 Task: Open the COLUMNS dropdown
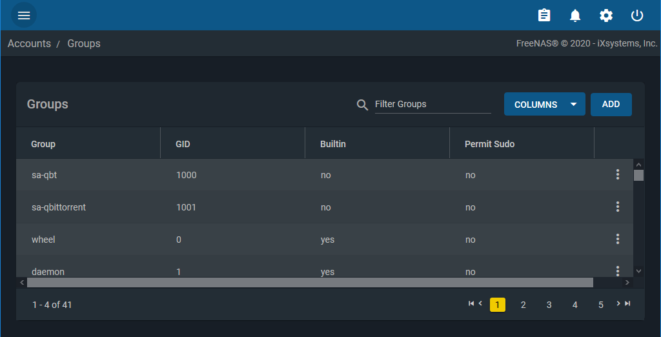(545, 104)
